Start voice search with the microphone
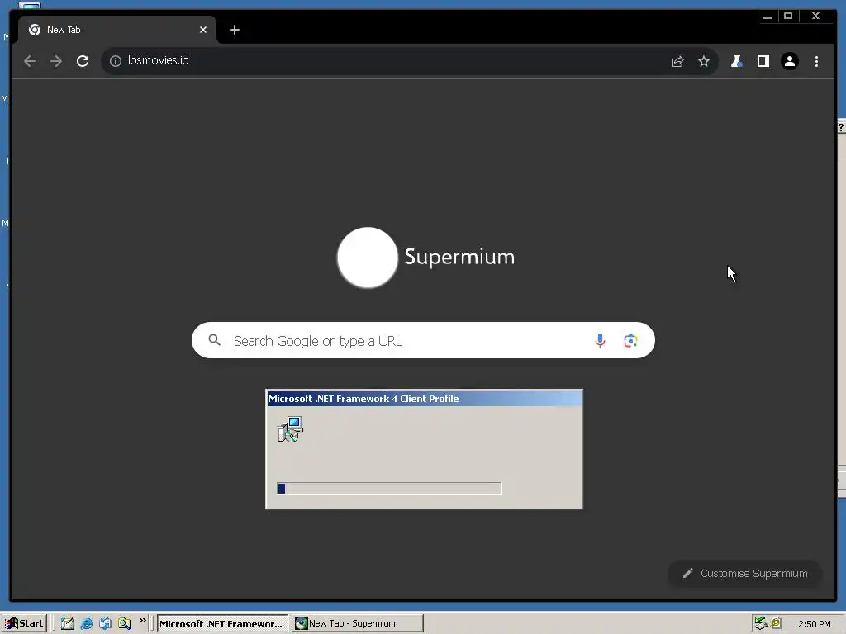This screenshot has height=634, width=846. click(600, 341)
